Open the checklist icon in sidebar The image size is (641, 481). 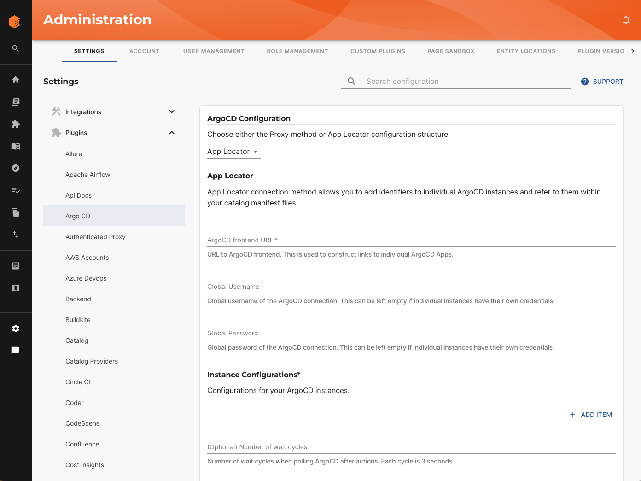coord(16,190)
